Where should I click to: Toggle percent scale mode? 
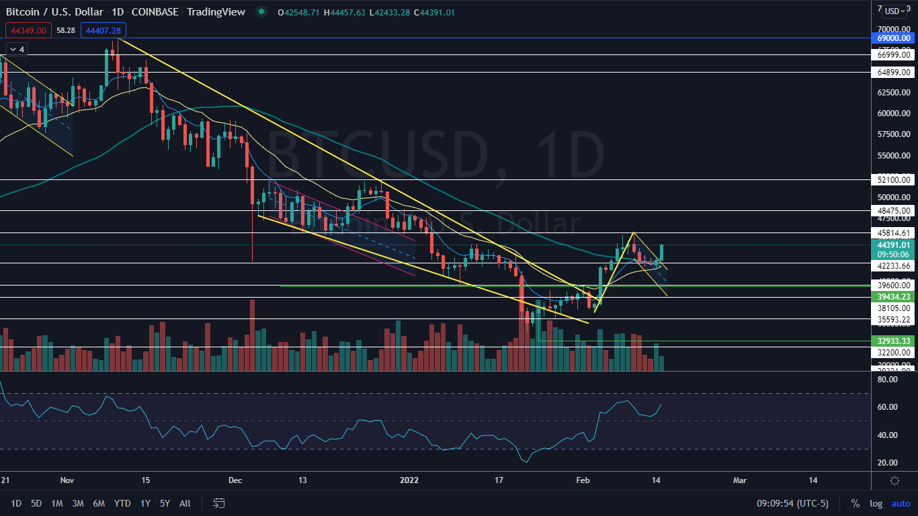[x=856, y=503]
